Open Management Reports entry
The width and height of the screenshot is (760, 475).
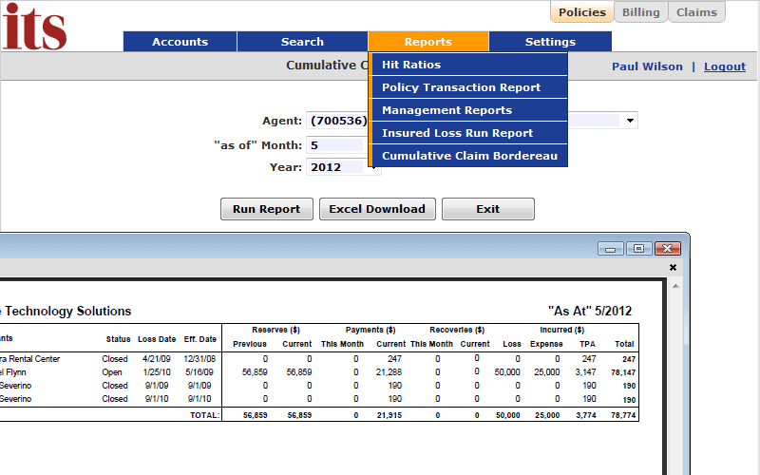[468, 110]
